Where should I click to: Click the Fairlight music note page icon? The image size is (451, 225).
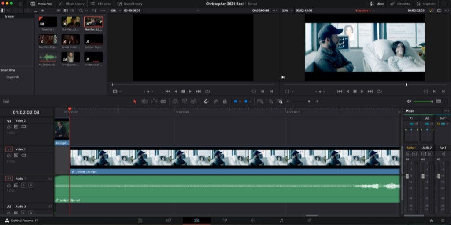click(x=281, y=221)
